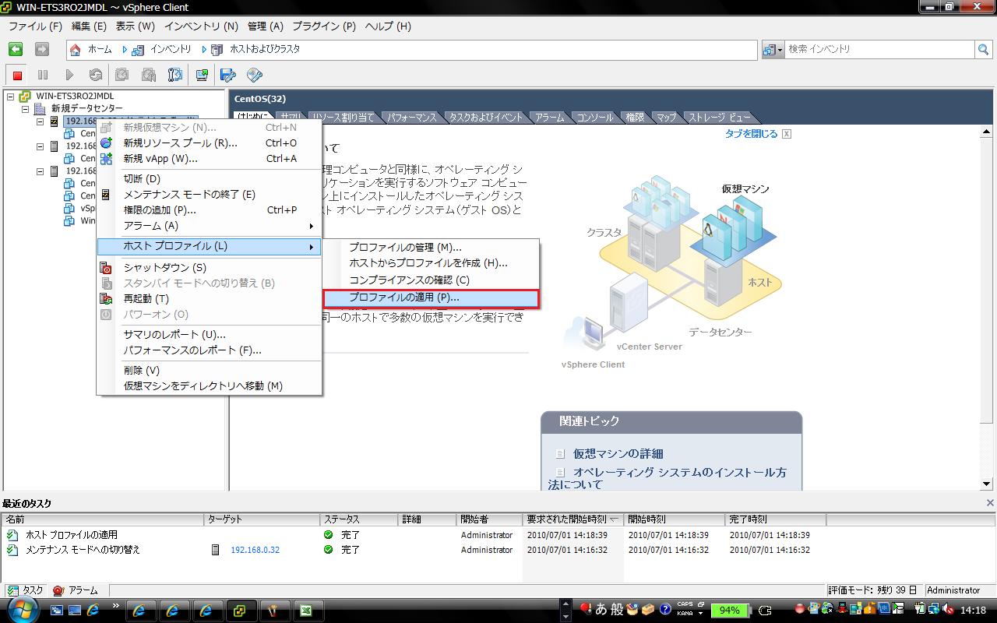Select インベントリ in the breadcrumb bar
The width and height of the screenshot is (997, 623).
click(170, 49)
